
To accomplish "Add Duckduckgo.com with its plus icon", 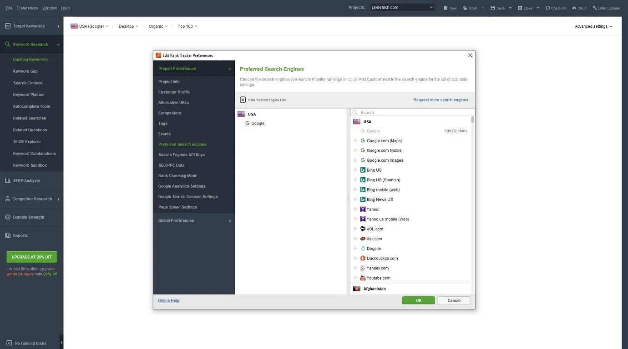I will 355,258.
